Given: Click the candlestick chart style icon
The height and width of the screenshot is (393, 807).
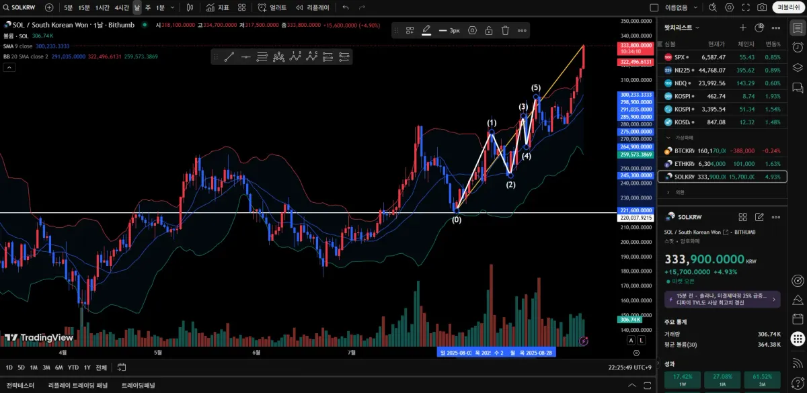Looking at the screenshot, I should [x=190, y=7].
